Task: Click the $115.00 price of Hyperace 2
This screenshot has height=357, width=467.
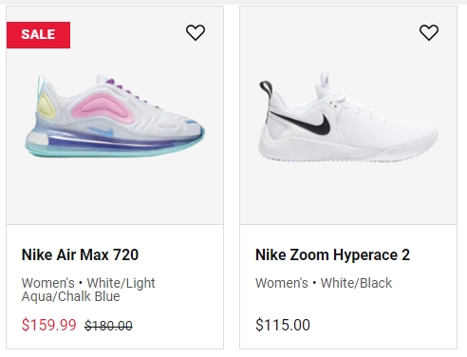Action: pyautogui.click(x=283, y=325)
